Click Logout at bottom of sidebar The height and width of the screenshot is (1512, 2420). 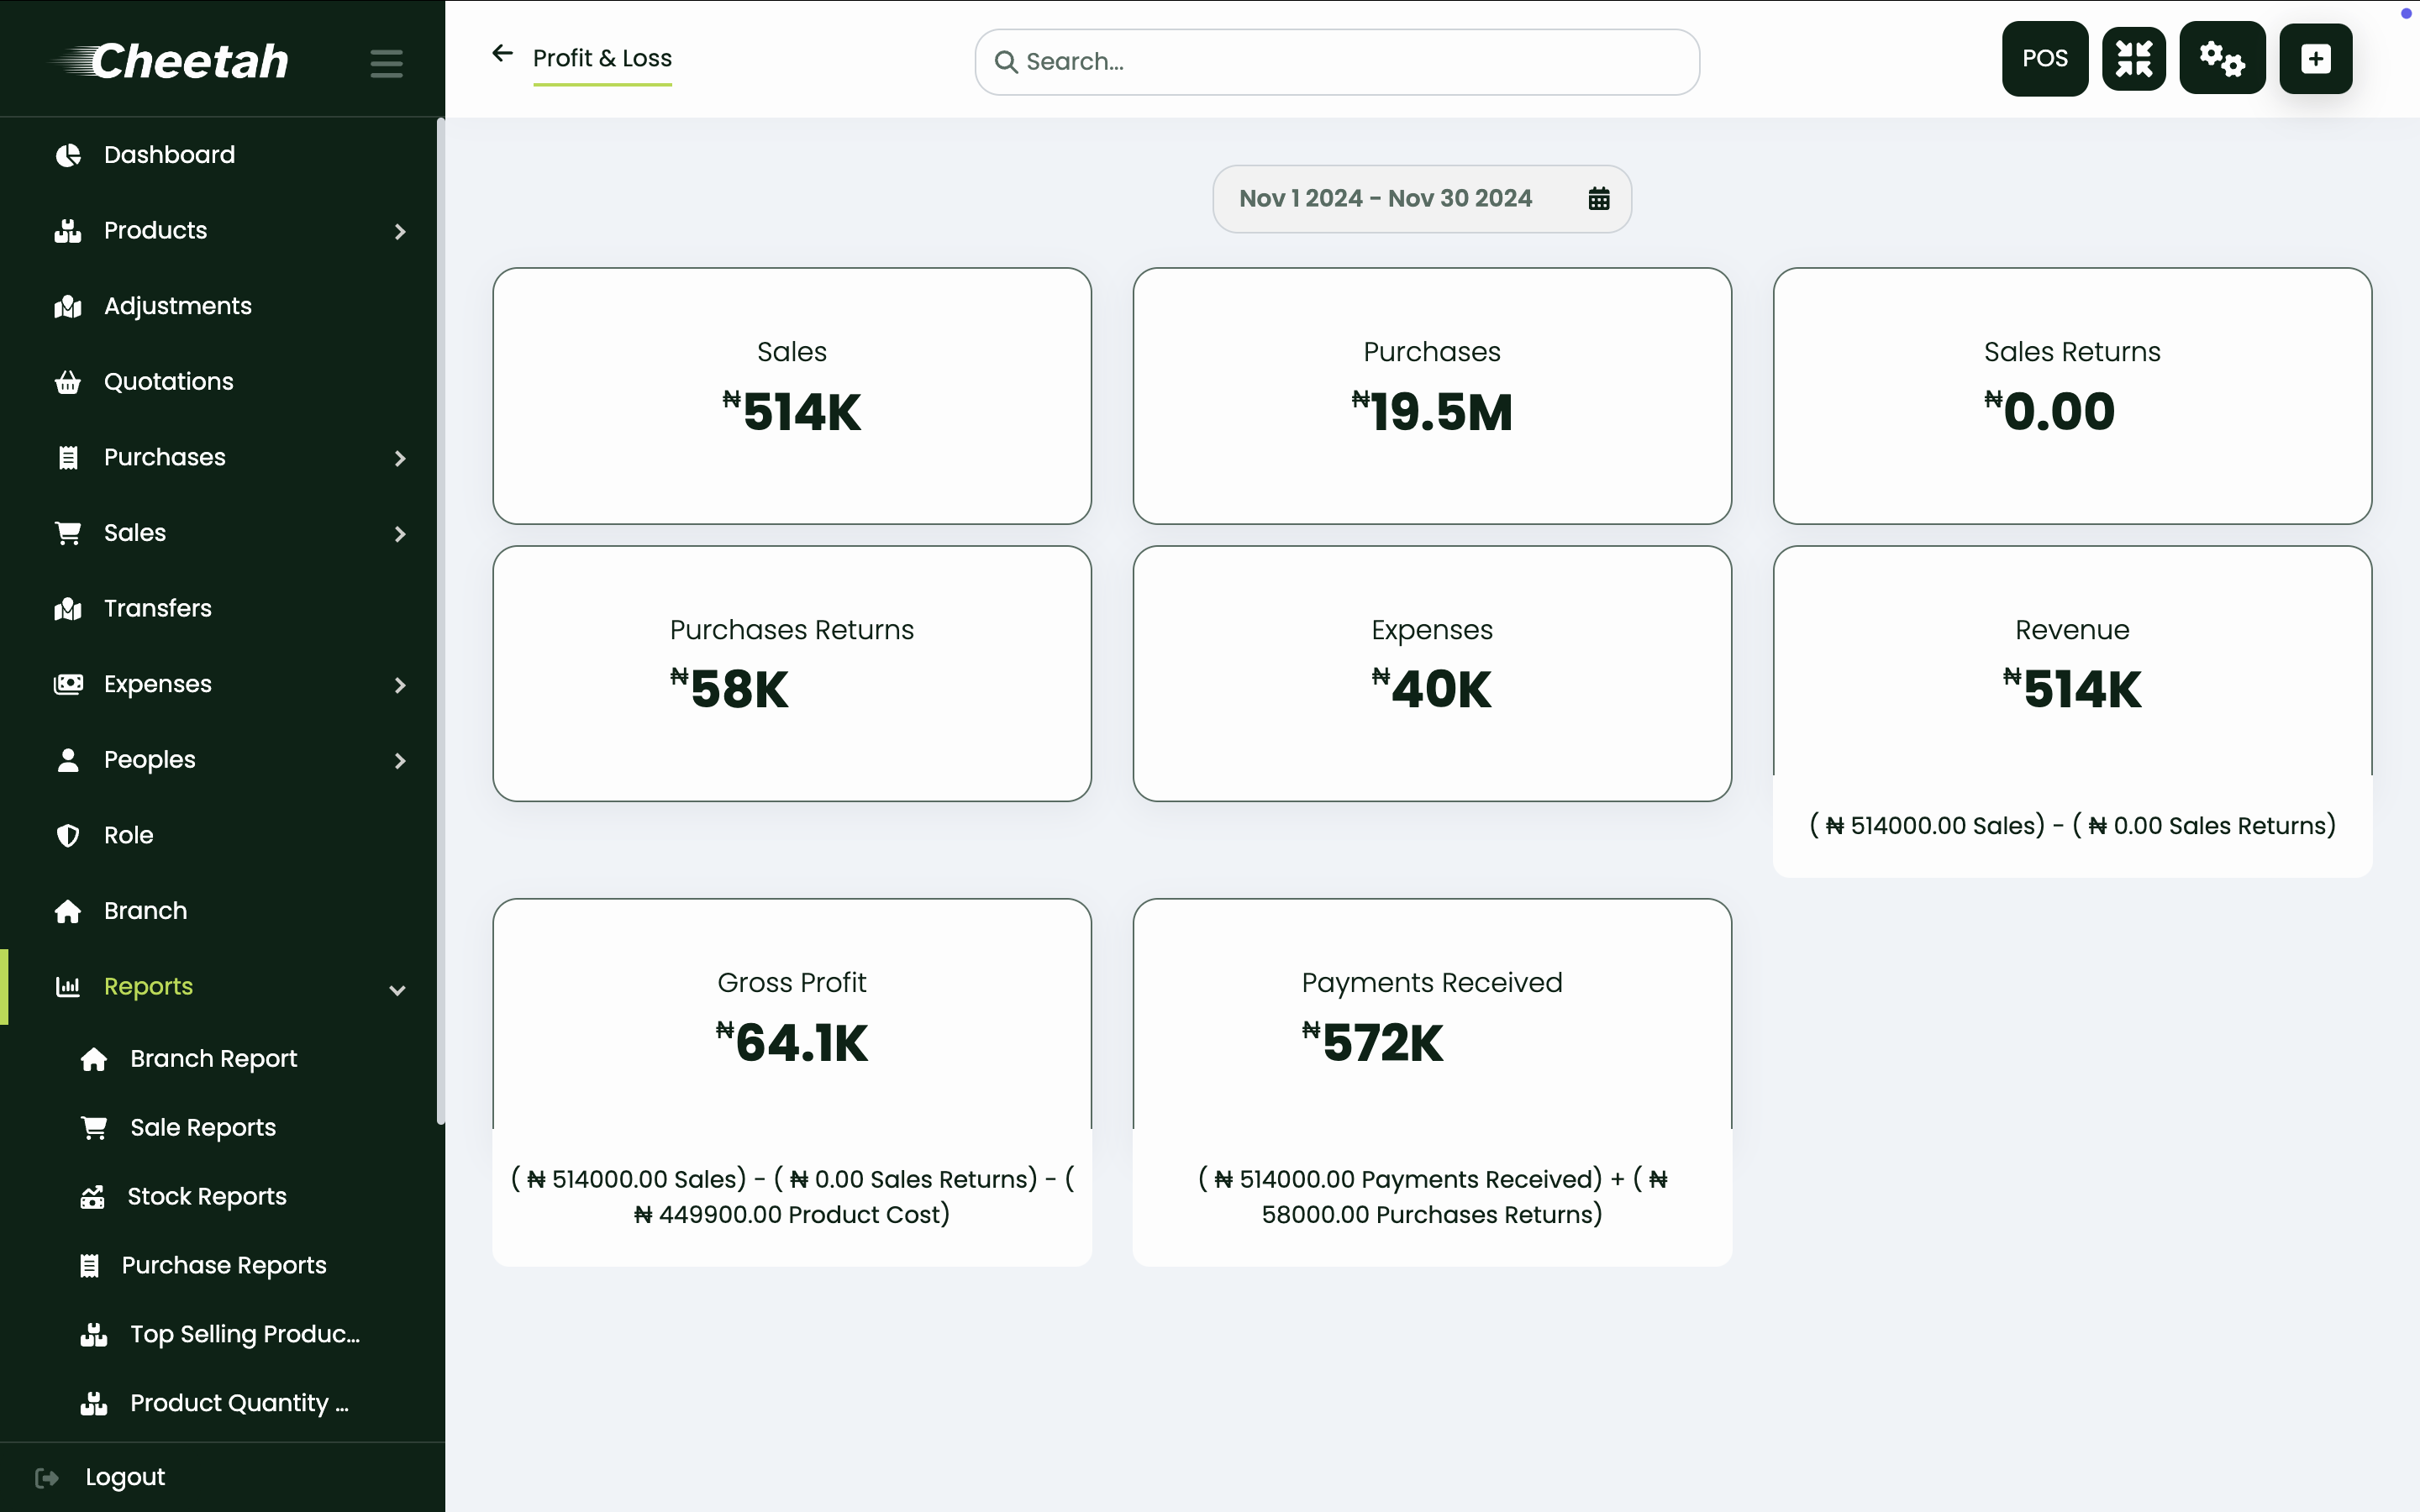pyautogui.click(x=124, y=1476)
